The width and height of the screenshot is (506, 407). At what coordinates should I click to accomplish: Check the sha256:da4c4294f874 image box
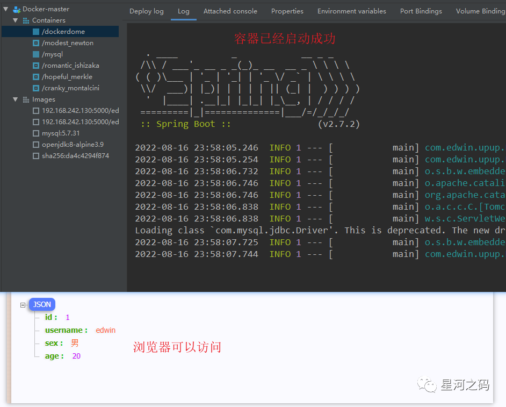point(36,156)
